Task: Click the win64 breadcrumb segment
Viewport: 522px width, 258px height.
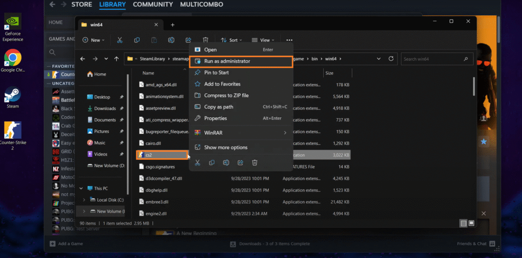Action: click(x=331, y=59)
